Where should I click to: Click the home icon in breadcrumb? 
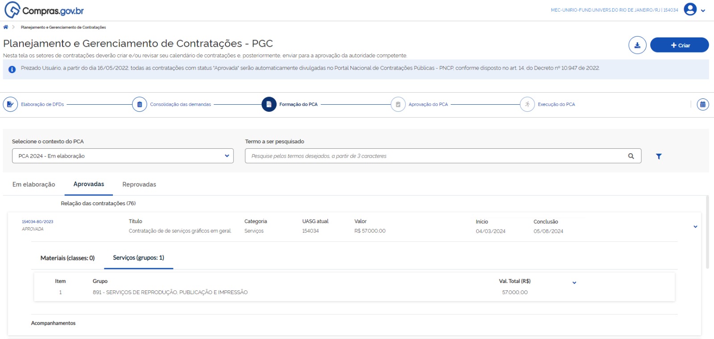(6, 27)
